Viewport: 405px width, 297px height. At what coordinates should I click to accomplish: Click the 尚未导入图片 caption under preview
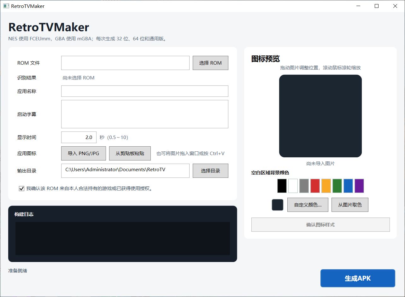[x=320, y=164]
